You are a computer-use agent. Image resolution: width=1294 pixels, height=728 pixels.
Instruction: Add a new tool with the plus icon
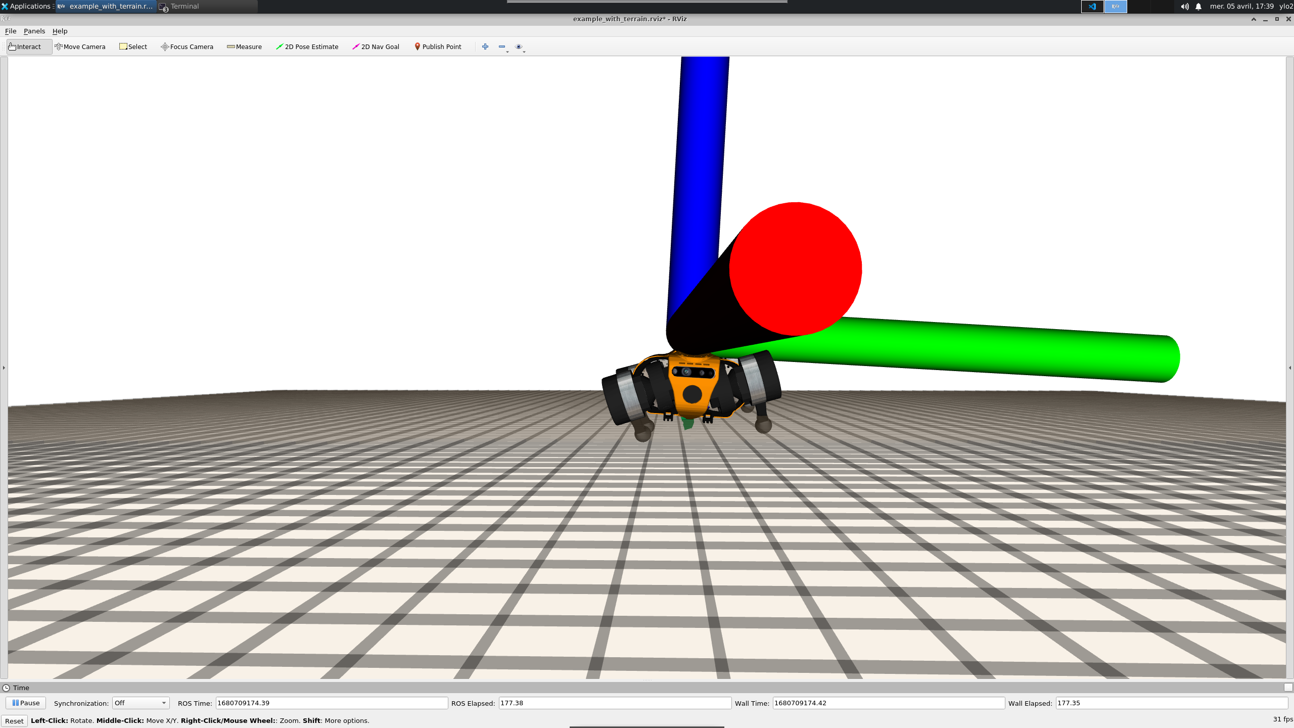[485, 46]
